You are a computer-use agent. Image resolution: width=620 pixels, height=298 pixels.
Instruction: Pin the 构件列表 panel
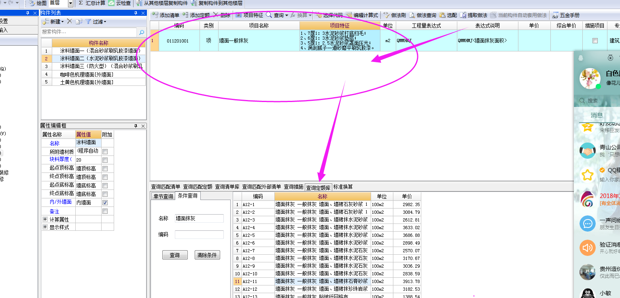[x=136, y=13]
